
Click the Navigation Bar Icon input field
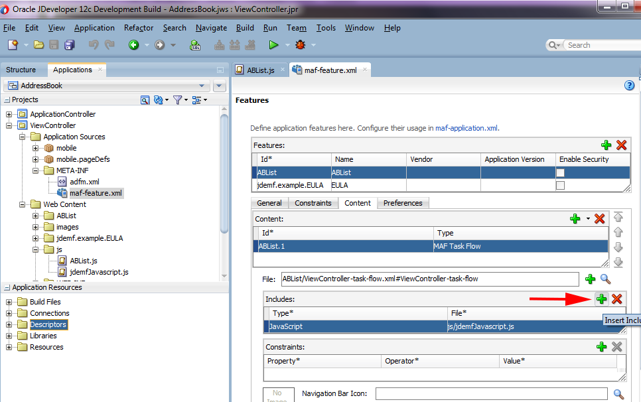click(x=492, y=394)
